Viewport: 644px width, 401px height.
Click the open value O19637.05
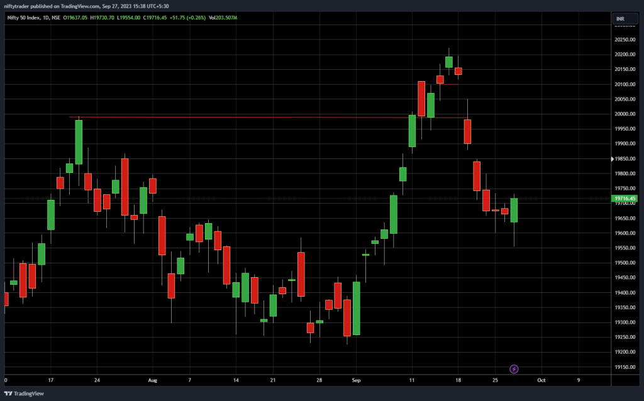pos(75,18)
